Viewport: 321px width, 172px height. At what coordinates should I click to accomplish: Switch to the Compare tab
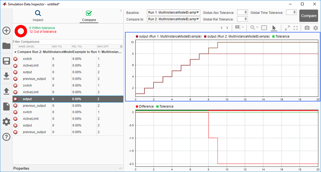[89, 16]
